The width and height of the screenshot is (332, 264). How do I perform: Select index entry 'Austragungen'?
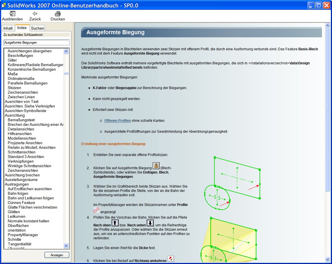pyautogui.click(x=17, y=184)
